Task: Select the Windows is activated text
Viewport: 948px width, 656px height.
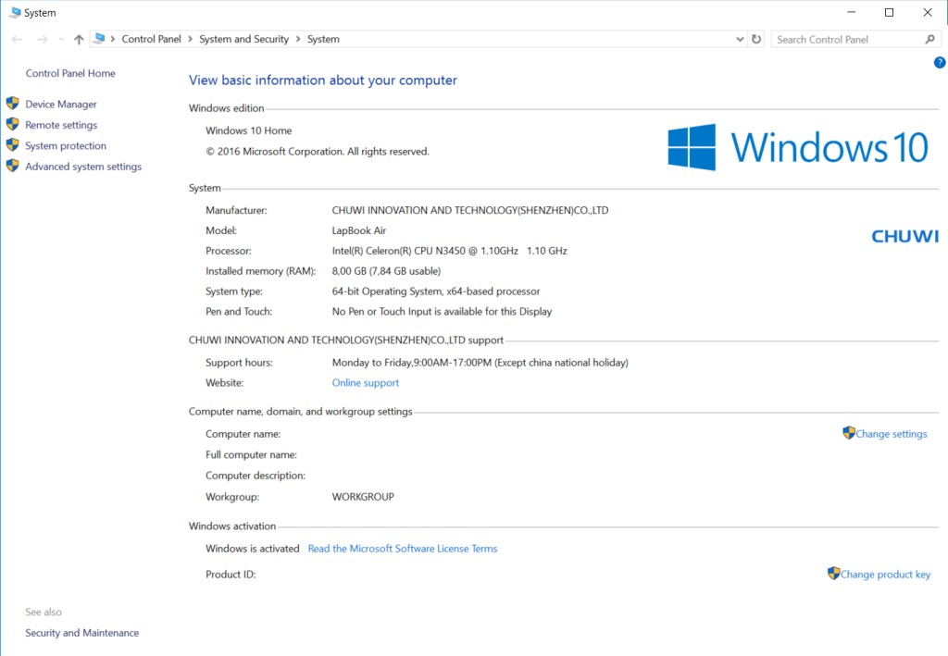Action: click(252, 549)
